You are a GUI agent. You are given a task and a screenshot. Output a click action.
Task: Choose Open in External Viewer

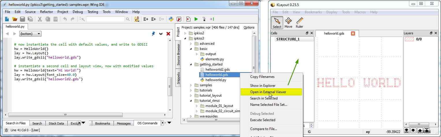pos(268,92)
